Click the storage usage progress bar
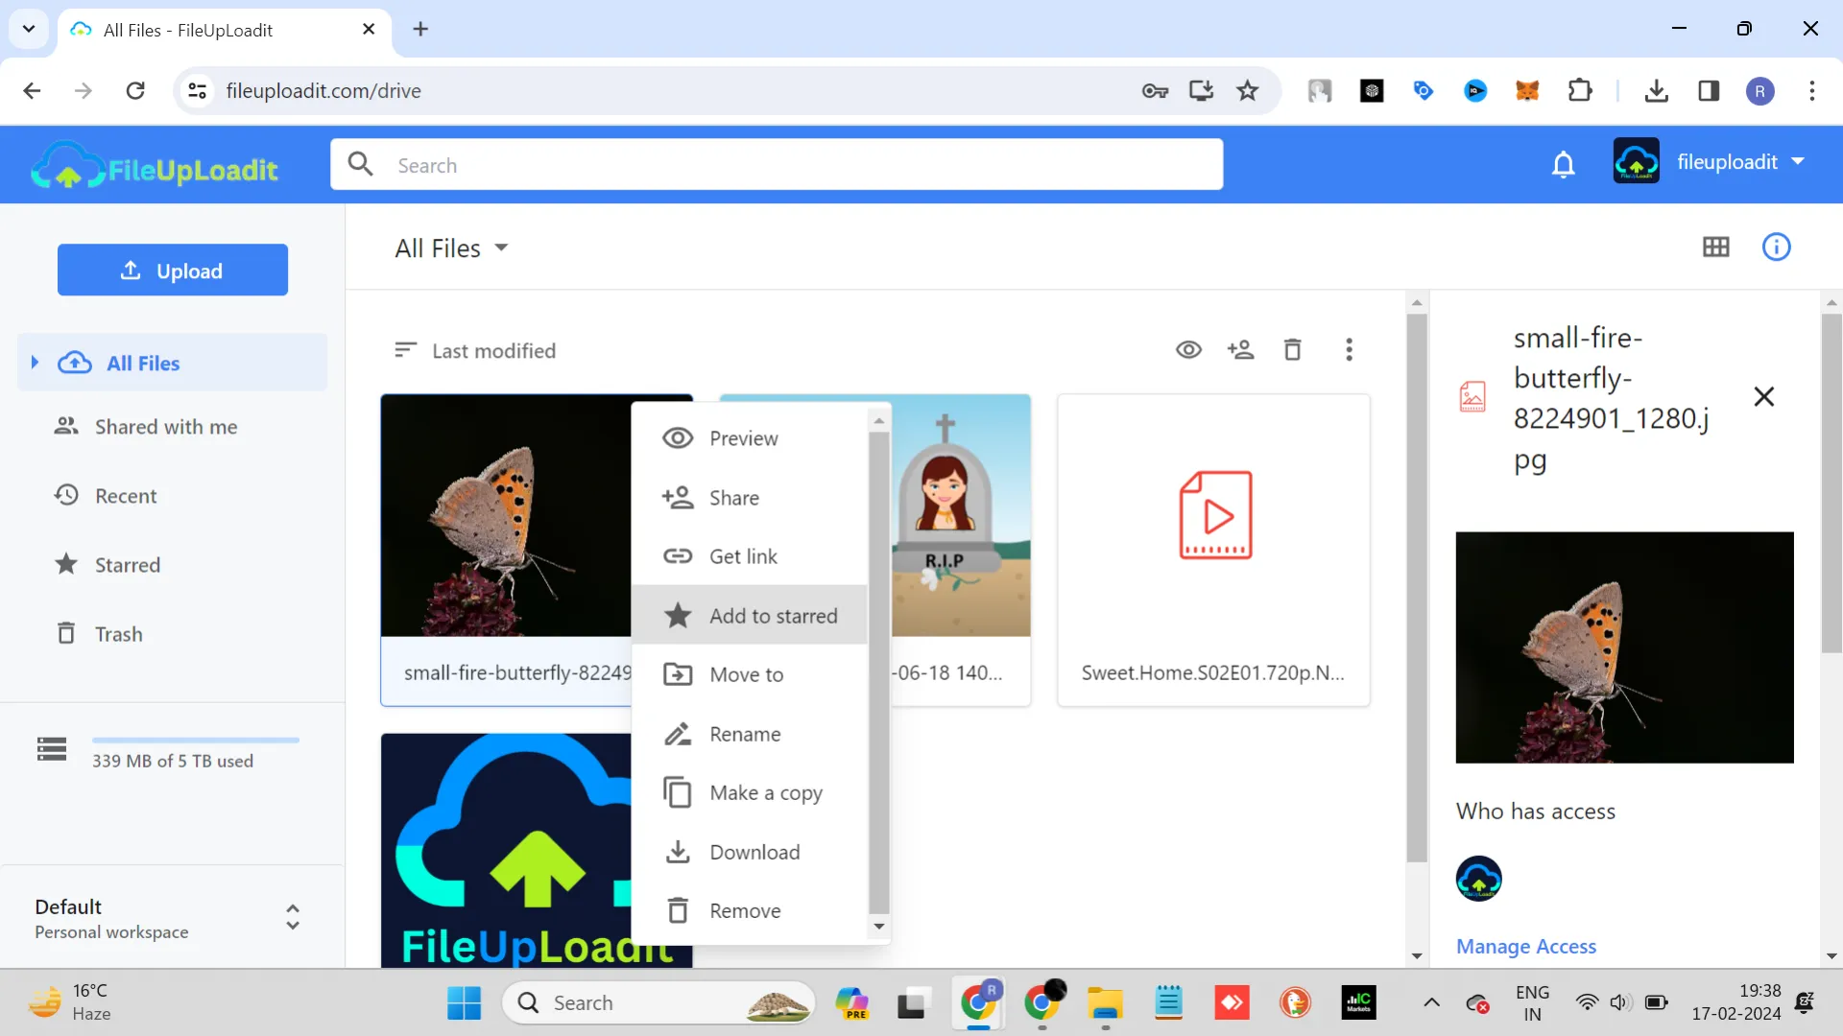The height and width of the screenshot is (1036, 1843). (196, 741)
